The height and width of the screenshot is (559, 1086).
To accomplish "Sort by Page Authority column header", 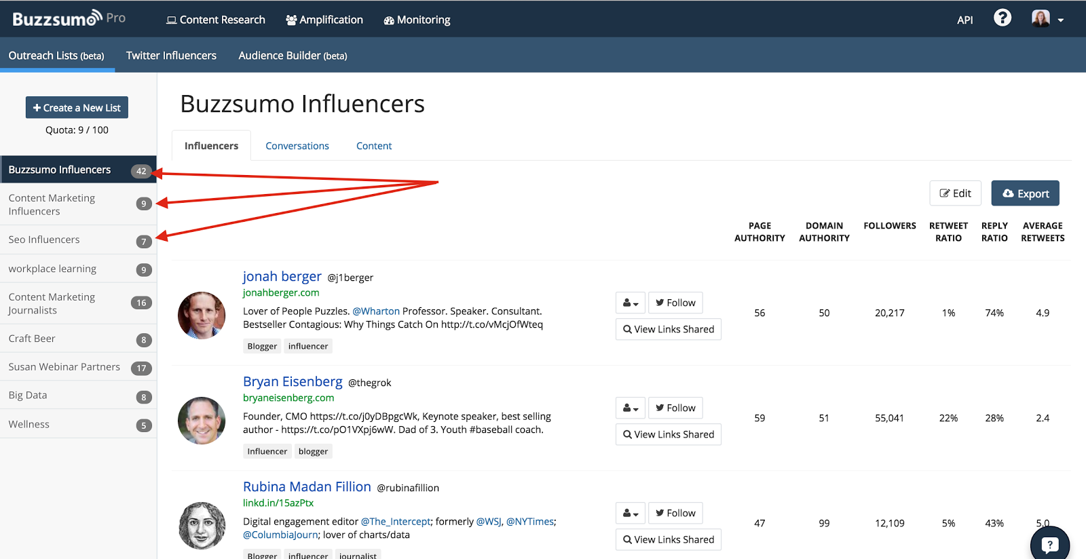I will coord(760,231).
